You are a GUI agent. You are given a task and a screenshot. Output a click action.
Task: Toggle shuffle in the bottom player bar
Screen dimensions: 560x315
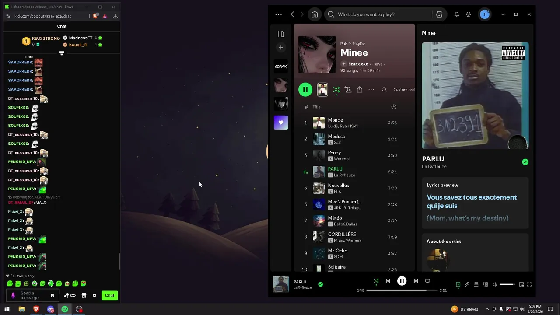[376, 281]
